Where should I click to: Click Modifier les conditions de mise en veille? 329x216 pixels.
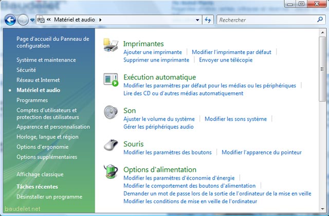(x=190, y=201)
